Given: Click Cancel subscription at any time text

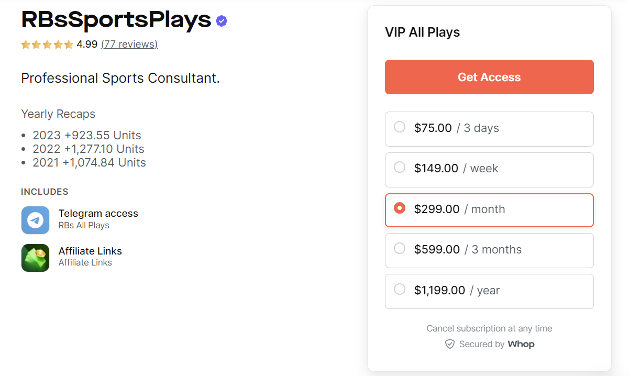Looking at the screenshot, I should click(x=489, y=328).
